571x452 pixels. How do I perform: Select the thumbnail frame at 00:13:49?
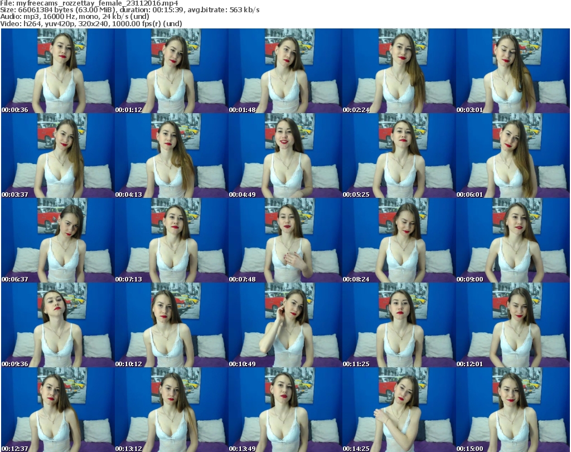click(x=285, y=410)
